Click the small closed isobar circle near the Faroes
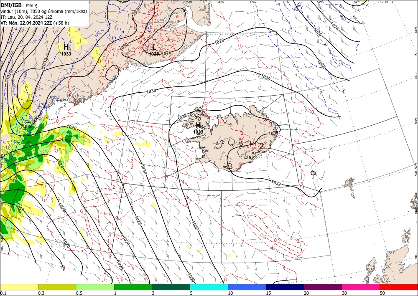Screen dimensions: 418x296 [x=313, y=173]
